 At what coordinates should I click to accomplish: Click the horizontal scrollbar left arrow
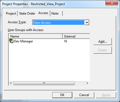tap(11, 83)
